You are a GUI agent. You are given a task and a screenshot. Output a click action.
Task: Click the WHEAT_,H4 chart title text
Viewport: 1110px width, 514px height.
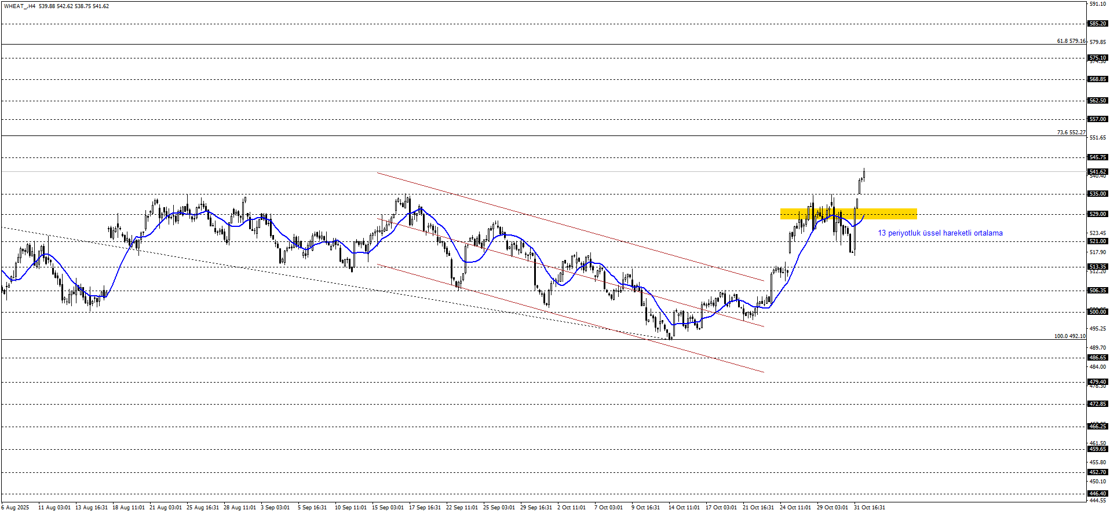tap(20, 6)
